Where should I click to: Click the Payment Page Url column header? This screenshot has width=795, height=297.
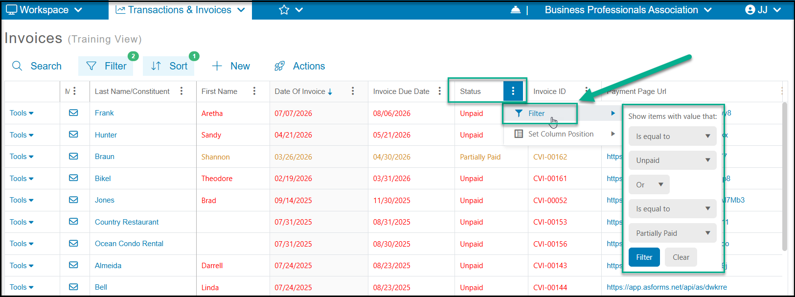click(x=636, y=91)
